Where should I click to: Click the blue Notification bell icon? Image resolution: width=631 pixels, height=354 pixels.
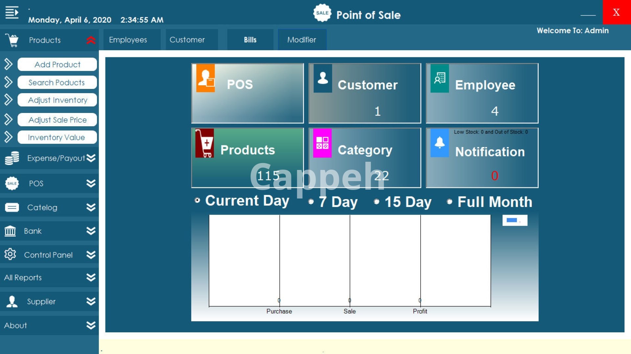click(440, 143)
